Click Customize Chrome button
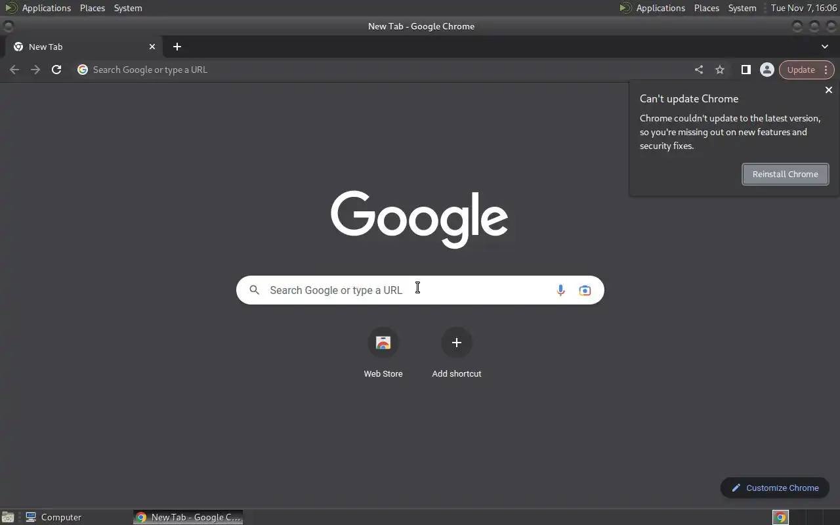The width and height of the screenshot is (840, 525). click(775, 488)
